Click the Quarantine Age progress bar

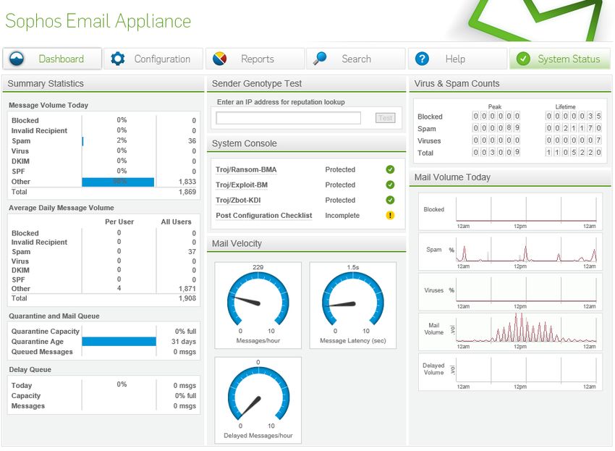(119, 342)
